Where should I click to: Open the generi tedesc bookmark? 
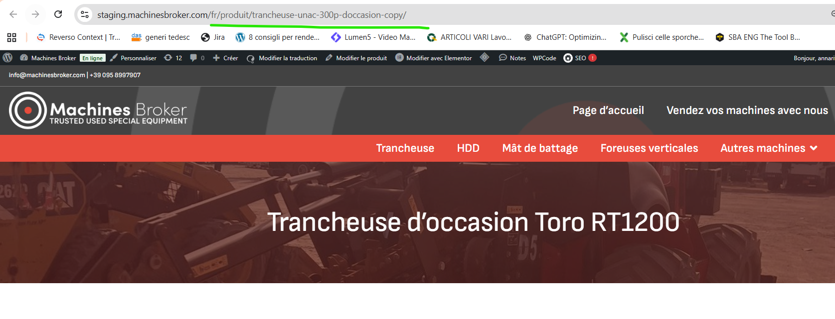click(161, 37)
